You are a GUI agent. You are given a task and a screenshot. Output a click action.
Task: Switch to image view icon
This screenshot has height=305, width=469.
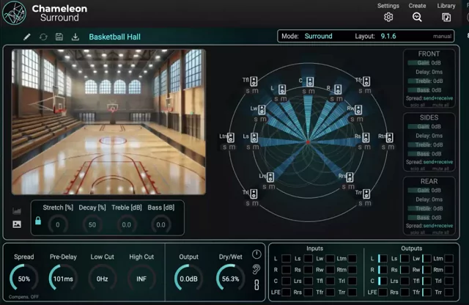tap(17, 224)
